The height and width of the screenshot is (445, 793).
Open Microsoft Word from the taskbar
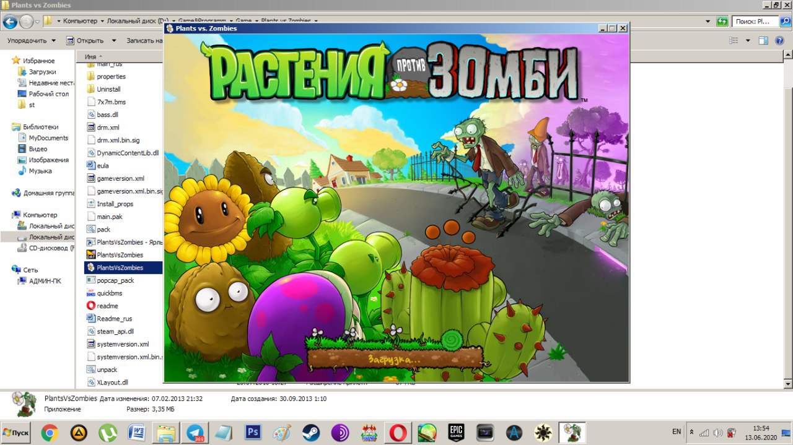coord(136,432)
